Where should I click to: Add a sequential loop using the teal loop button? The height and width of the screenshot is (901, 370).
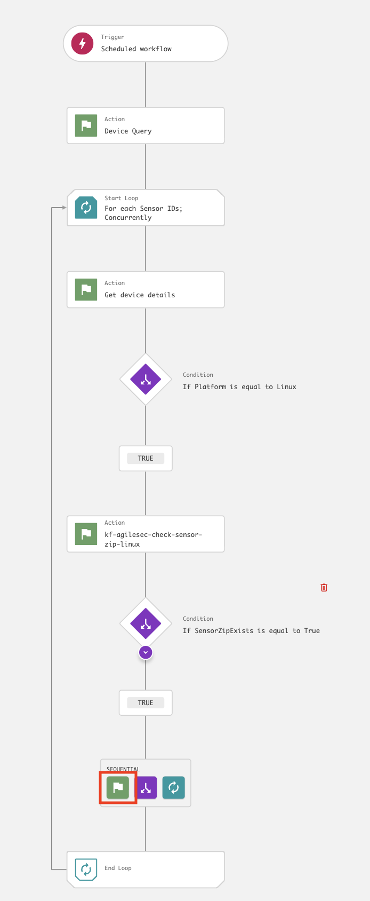[174, 787]
